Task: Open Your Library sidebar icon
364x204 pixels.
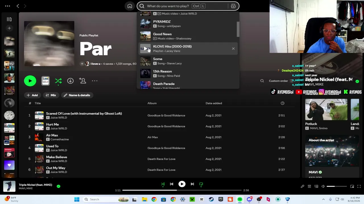Action: (9, 19)
